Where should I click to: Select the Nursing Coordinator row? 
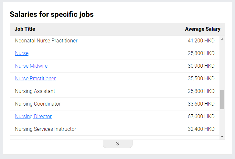(x=115, y=104)
